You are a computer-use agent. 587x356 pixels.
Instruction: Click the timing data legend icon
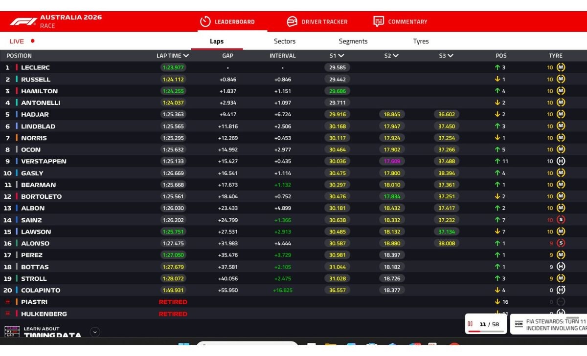(x=12, y=332)
